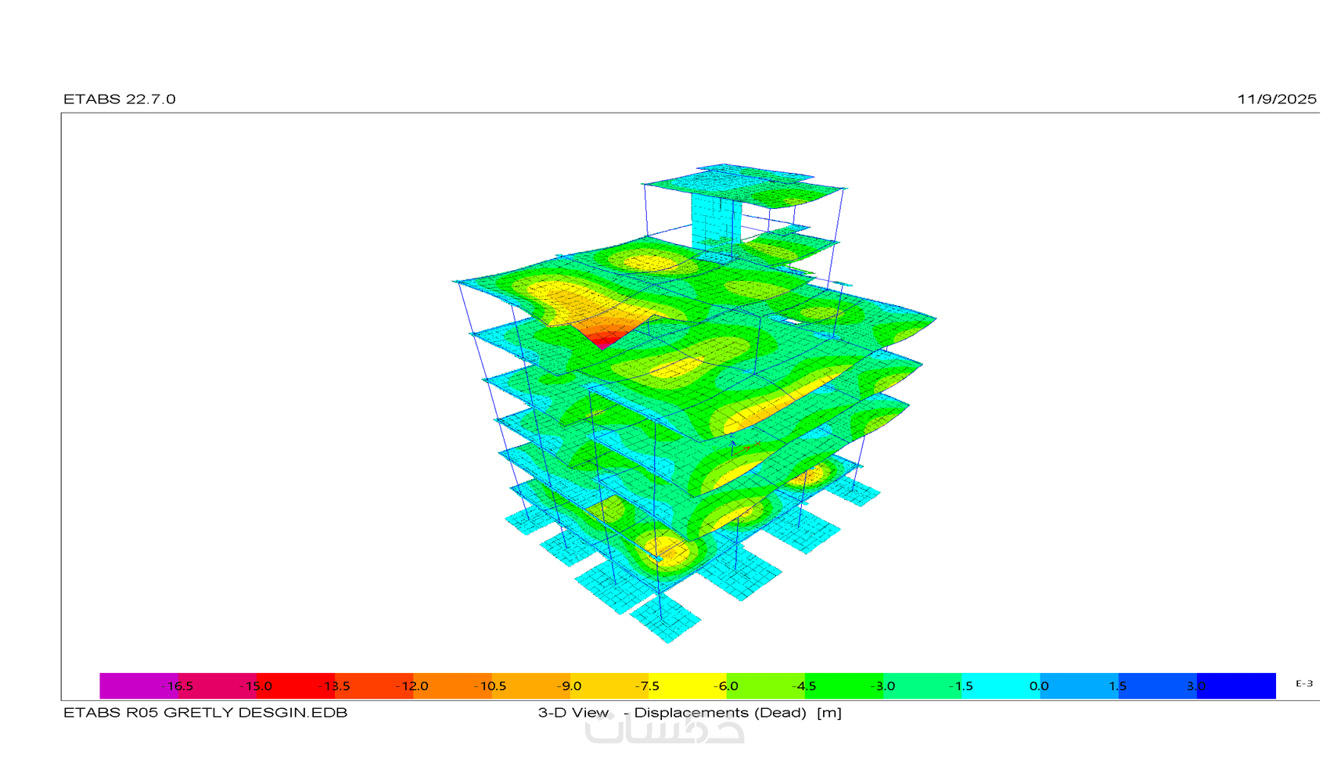
Task: Select the pure yellow legend swatch
Action: click(687, 685)
